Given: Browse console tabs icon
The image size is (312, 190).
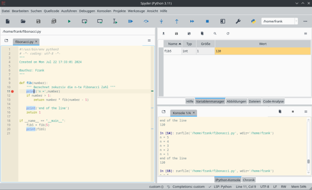Looking at the screenshot, I should tap(164, 112).
